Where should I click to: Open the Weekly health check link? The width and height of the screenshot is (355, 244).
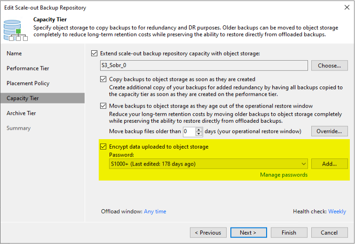click(337, 212)
